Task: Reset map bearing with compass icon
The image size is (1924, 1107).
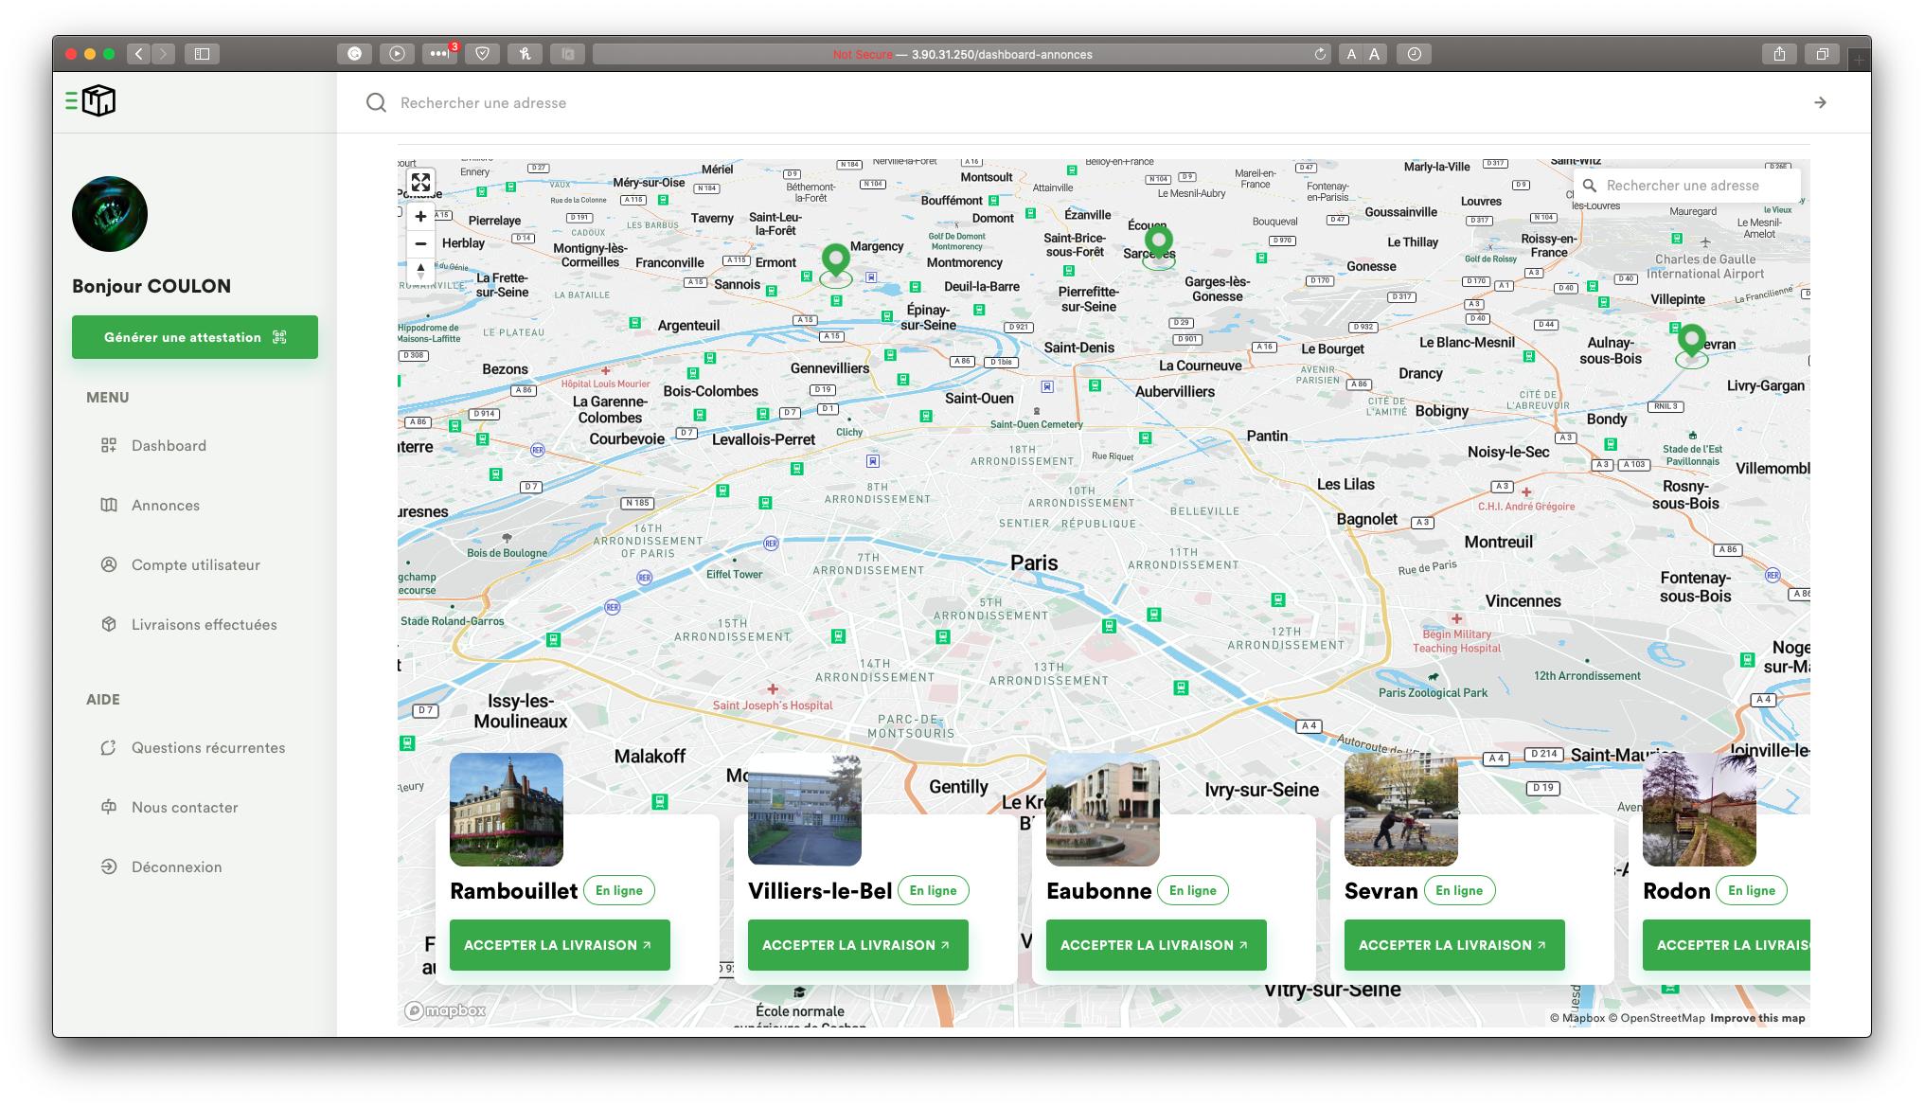Action: pyautogui.click(x=420, y=271)
